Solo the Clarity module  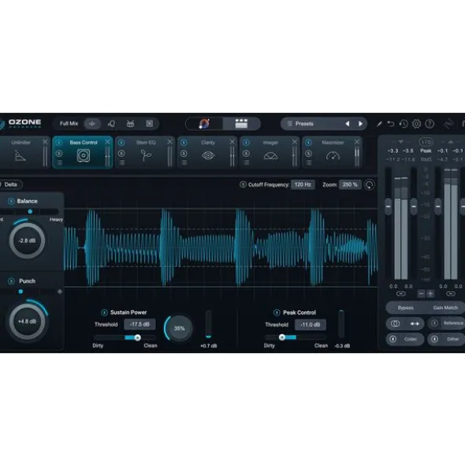[184, 154]
